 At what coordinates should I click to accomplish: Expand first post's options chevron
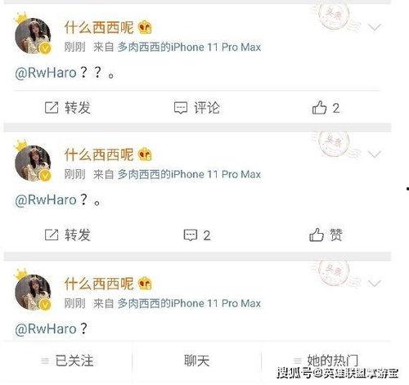[374, 27]
